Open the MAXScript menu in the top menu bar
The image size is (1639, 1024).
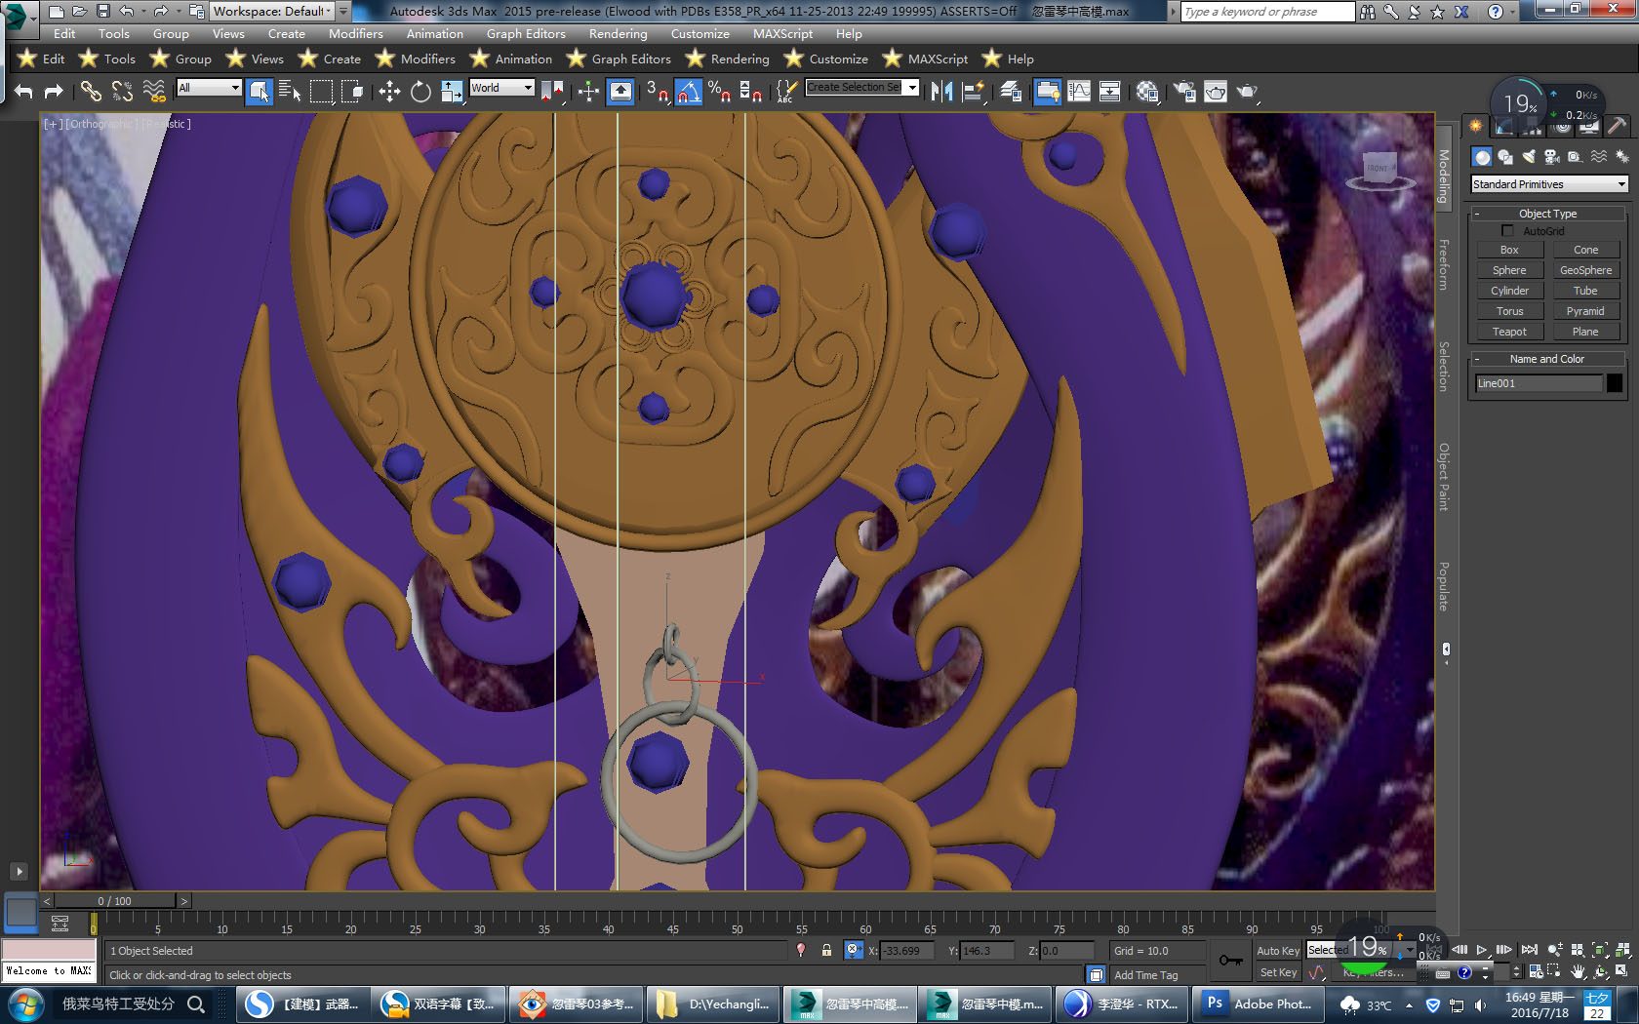pyautogui.click(x=782, y=33)
